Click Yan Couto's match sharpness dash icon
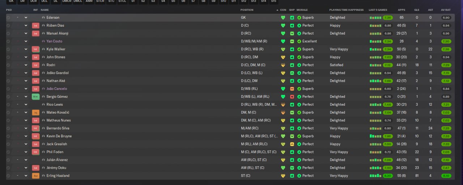Viewport: 463px width, 185px height. [292, 41]
